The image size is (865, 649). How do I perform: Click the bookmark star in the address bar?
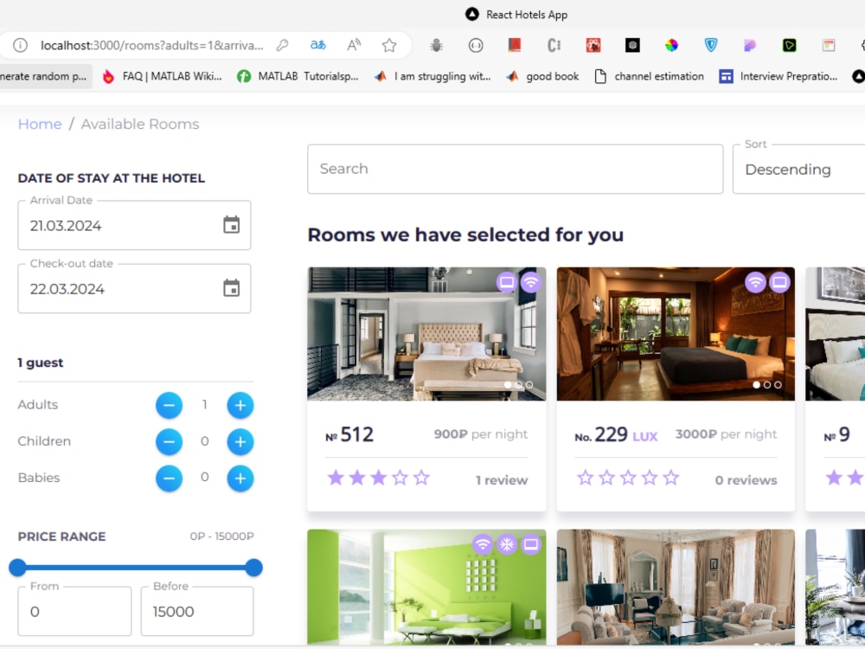point(390,45)
